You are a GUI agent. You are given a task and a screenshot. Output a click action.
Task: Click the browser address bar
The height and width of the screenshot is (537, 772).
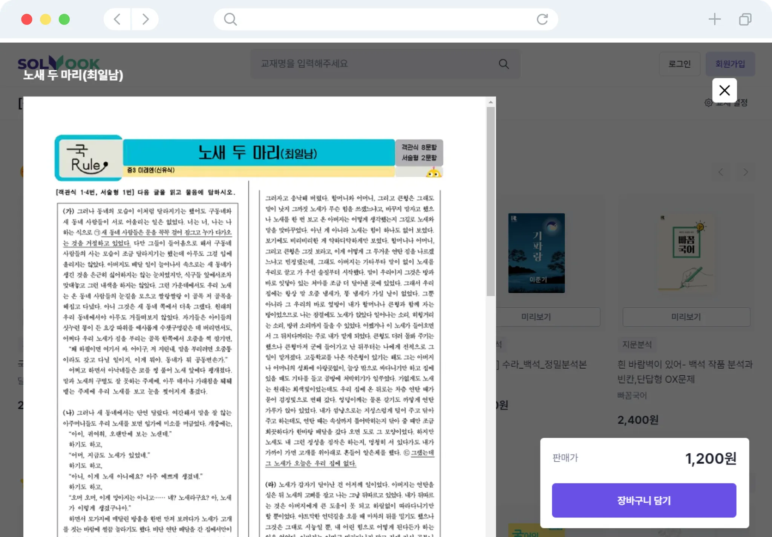click(384, 19)
